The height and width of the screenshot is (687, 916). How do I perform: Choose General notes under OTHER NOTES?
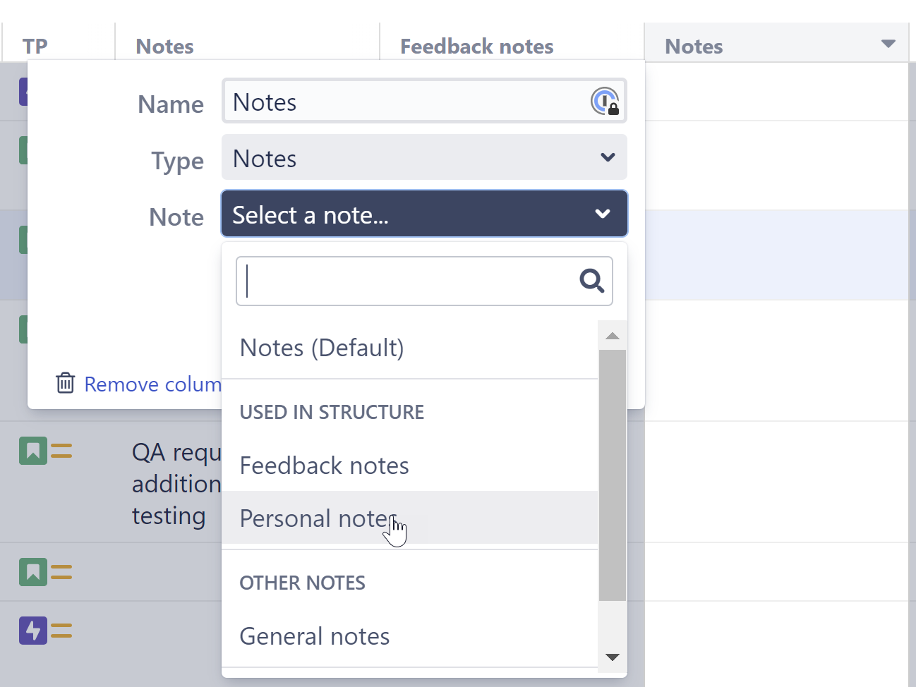(x=314, y=636)
